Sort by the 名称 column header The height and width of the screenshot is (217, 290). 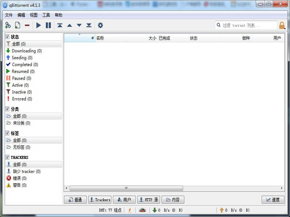(111, 38)
